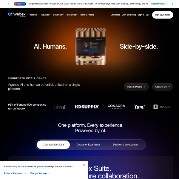The height and width of the screenshot is (179, 179).
Task: Click the Webex by Cisco logo
Action: click(17, 15)
